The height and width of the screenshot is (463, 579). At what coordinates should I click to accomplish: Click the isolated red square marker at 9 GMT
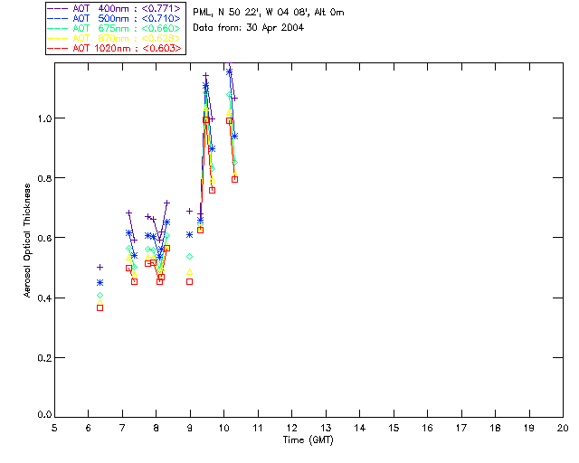click(189, 281)
